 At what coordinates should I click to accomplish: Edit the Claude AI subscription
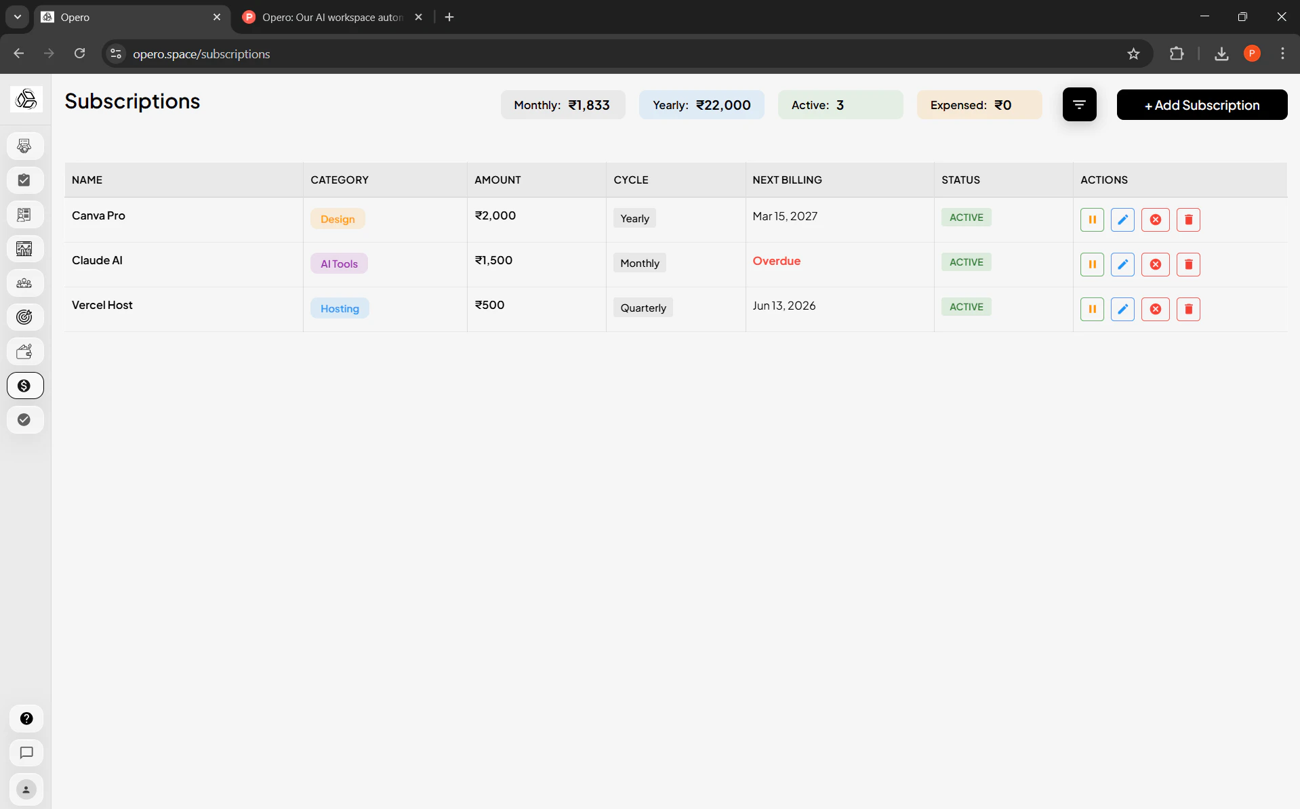pos(1122,264)
